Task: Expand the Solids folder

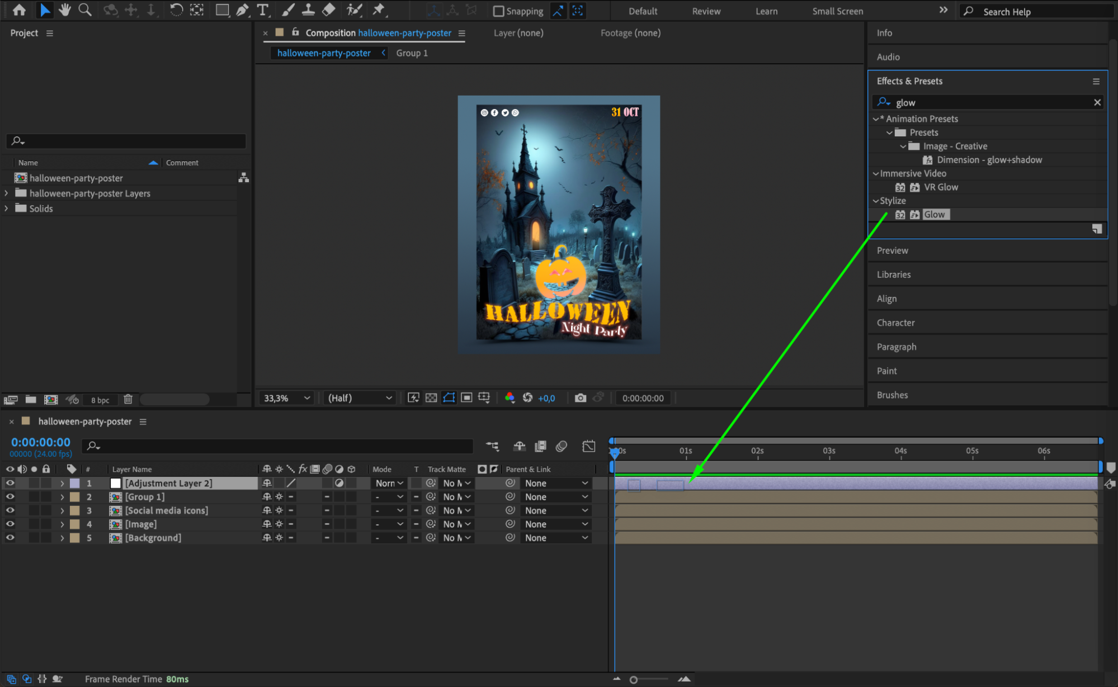Action: (x=7, y=209)
